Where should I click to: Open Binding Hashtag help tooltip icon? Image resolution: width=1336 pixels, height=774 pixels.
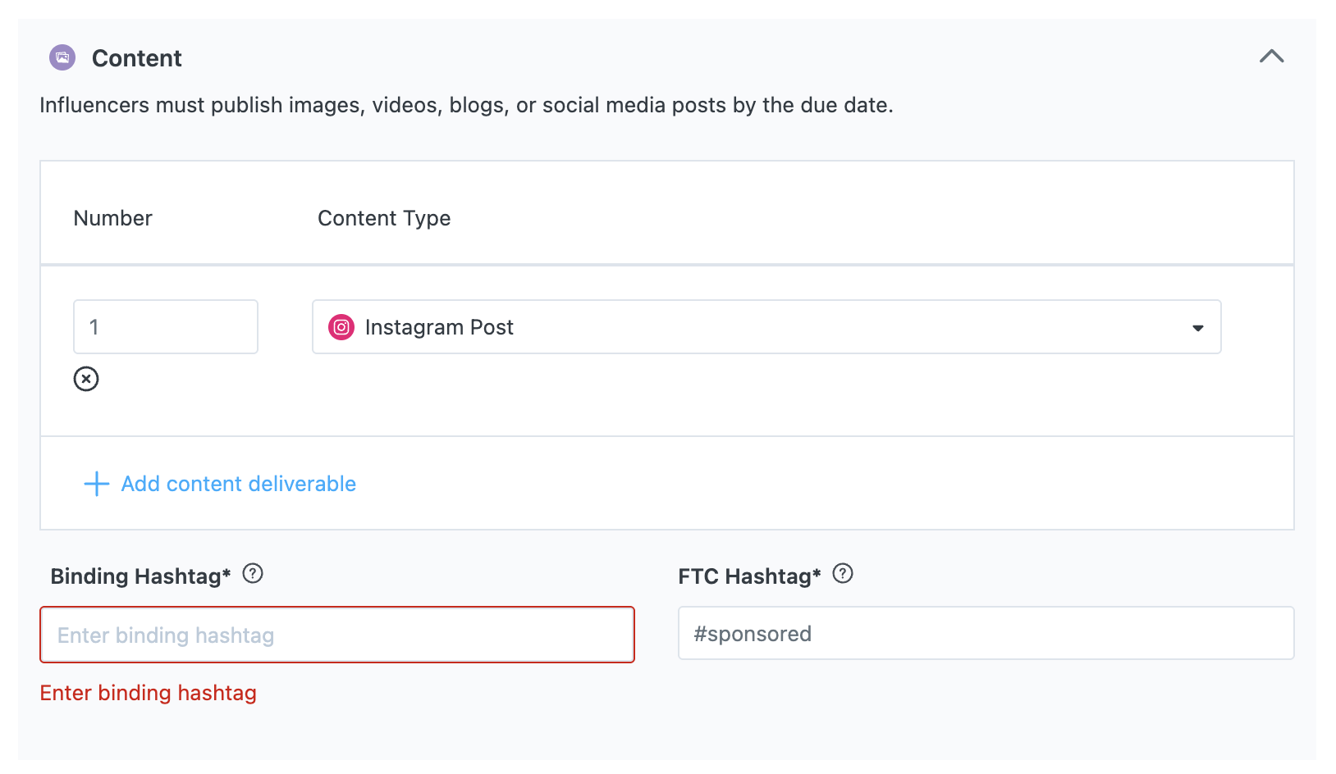[253, 574]
